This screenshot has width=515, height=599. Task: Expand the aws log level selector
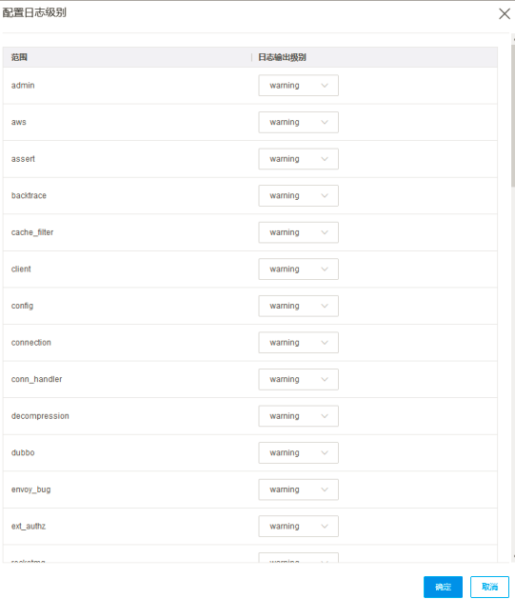click(298, 122)
